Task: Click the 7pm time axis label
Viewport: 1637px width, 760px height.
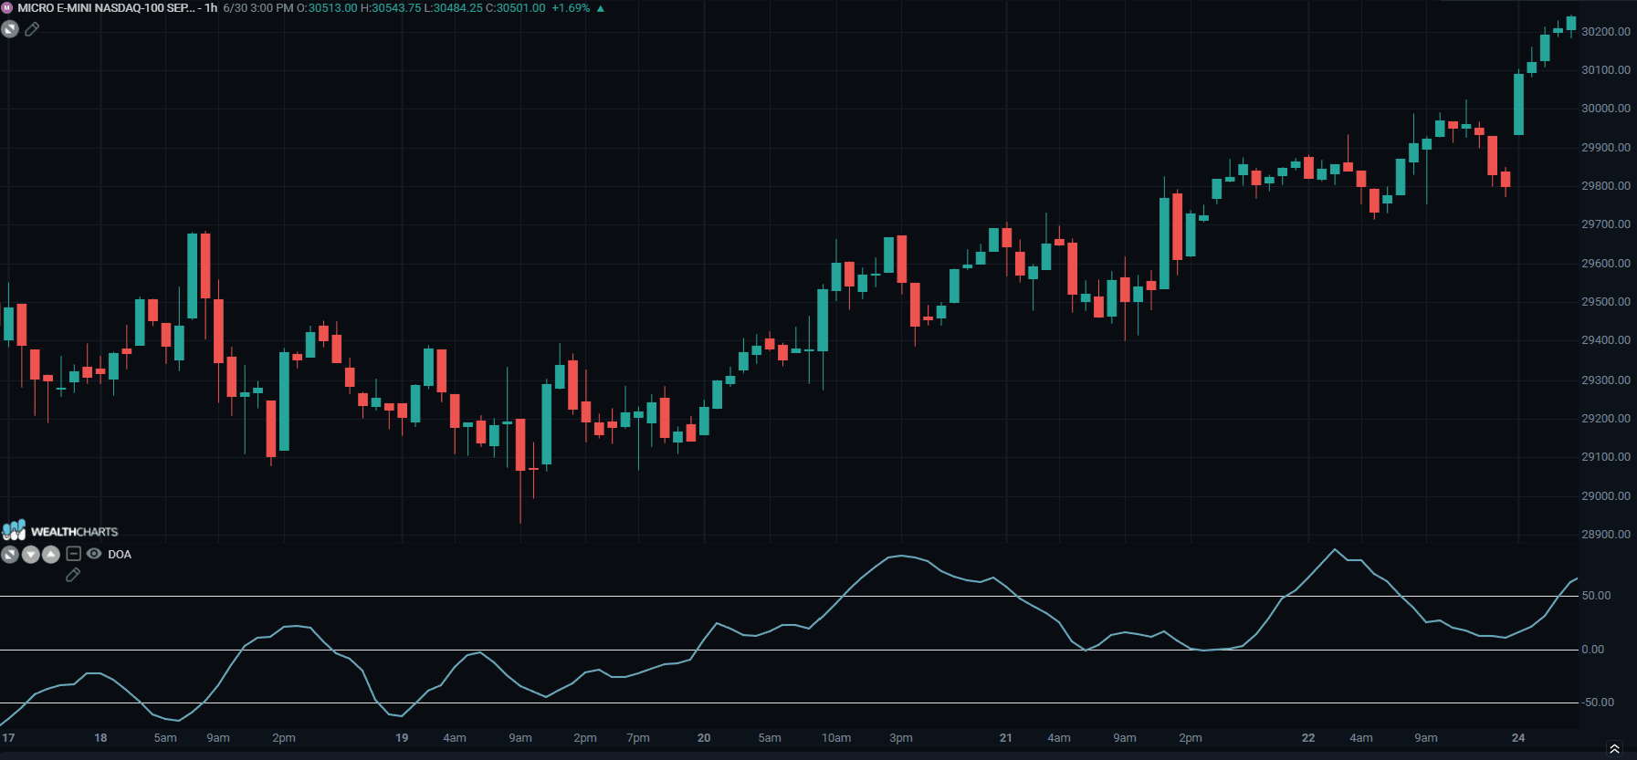Action: [638, 737]
